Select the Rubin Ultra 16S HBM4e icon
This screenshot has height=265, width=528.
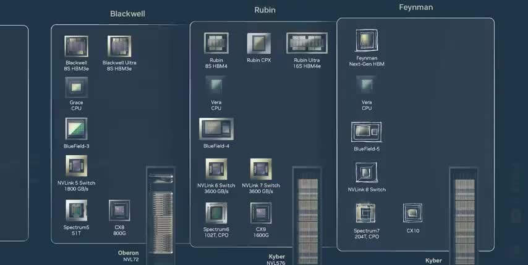(307, 43)
